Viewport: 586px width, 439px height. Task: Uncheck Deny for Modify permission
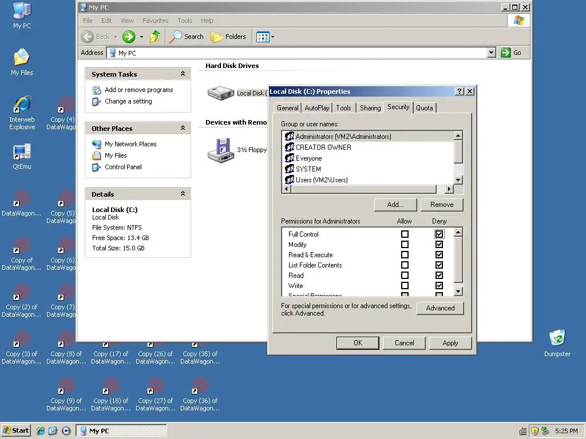(x=439, y=245)
